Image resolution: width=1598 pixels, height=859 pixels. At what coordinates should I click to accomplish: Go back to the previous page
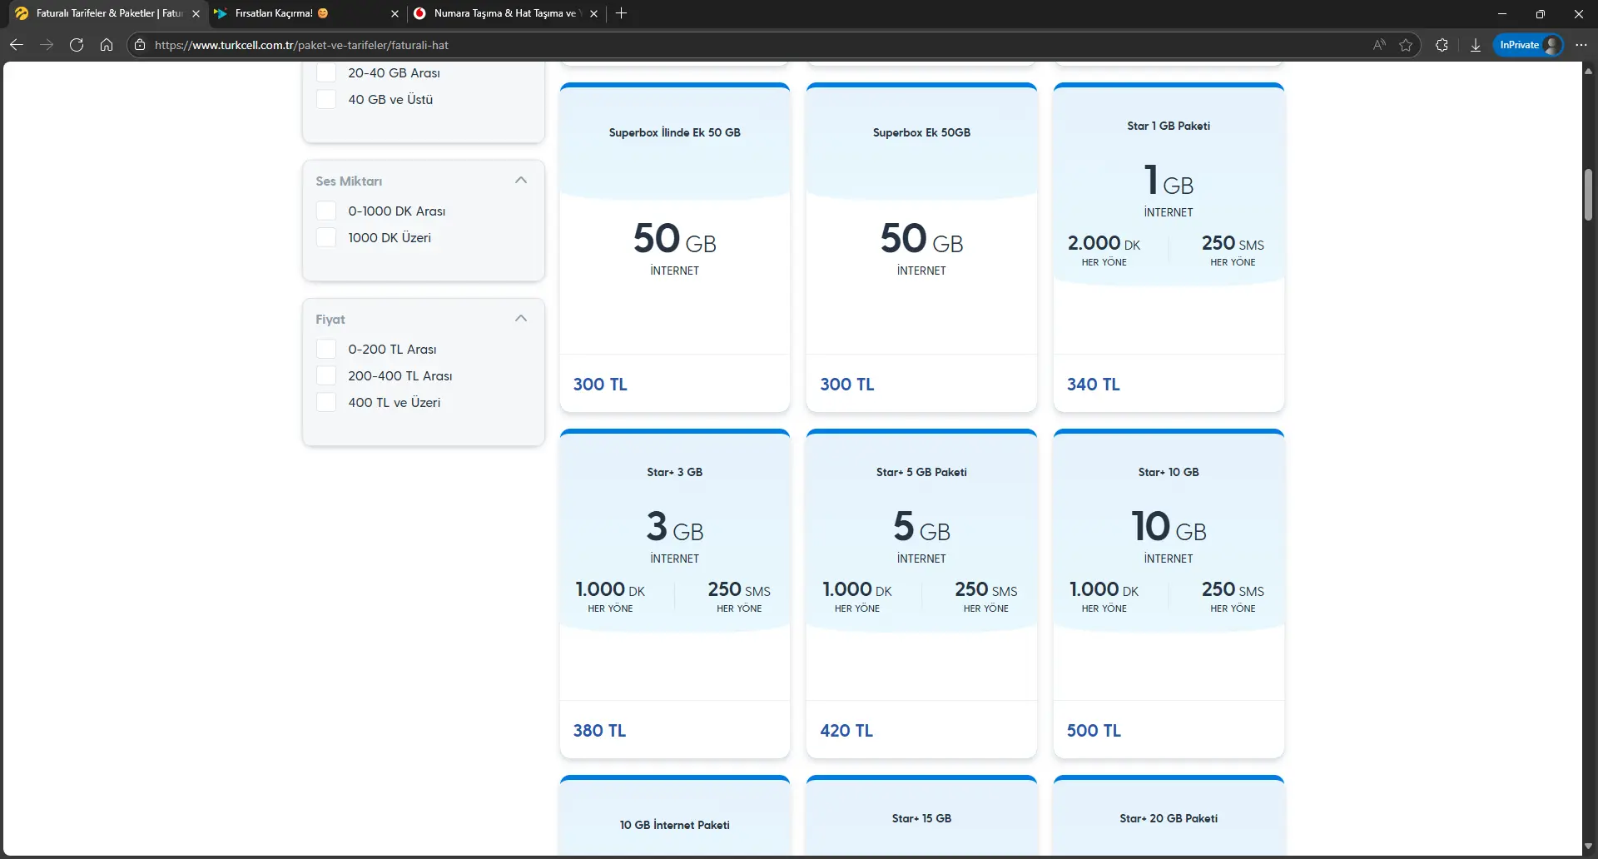17,45
